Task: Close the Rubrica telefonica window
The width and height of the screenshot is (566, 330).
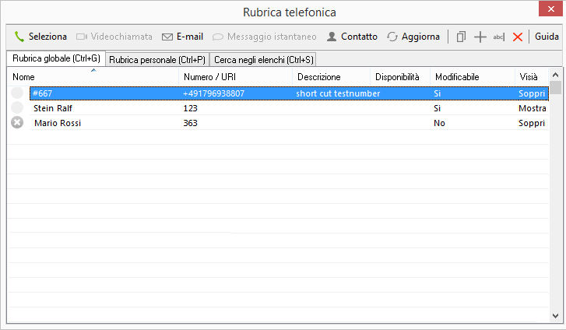Action: pos(547,12)
